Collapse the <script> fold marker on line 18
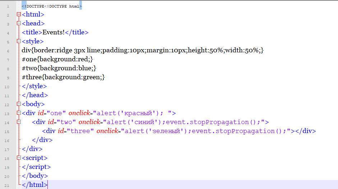The width and height of the screenshot is (338, 189). click(x=19, y=158)
